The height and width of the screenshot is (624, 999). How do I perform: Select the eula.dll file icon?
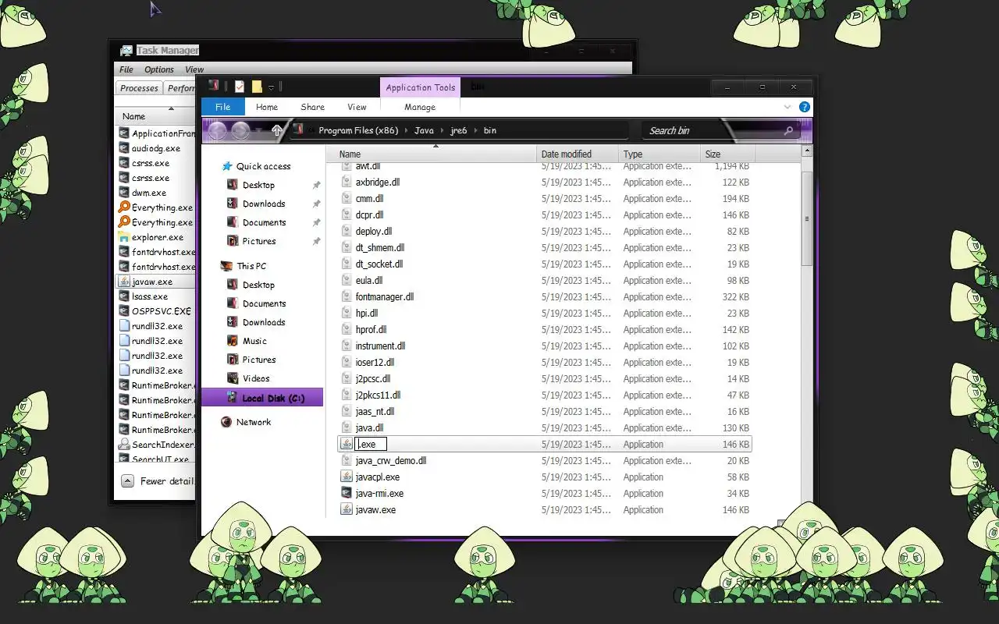tap(347, 280)
